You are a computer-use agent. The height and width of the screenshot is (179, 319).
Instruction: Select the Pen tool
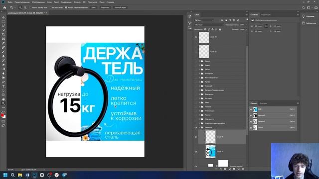coord(3,82)
